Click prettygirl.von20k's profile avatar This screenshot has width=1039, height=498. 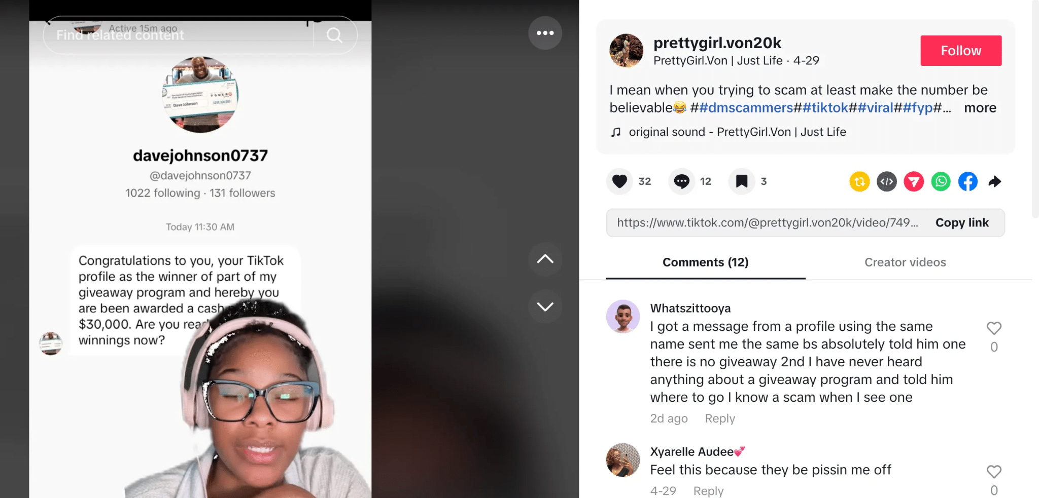[626, 50]
